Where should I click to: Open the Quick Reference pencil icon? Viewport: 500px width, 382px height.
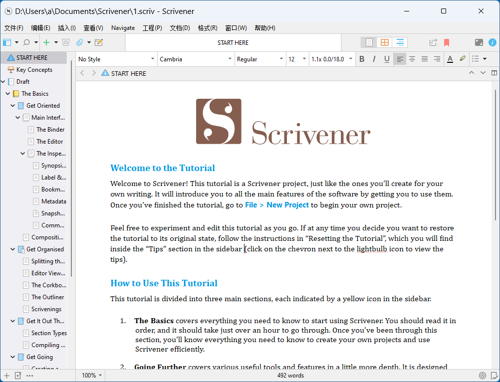[99, 42]
